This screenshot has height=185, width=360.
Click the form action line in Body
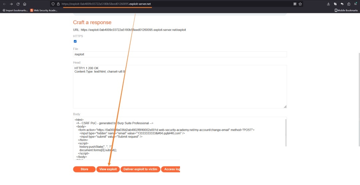coord(166,130)
